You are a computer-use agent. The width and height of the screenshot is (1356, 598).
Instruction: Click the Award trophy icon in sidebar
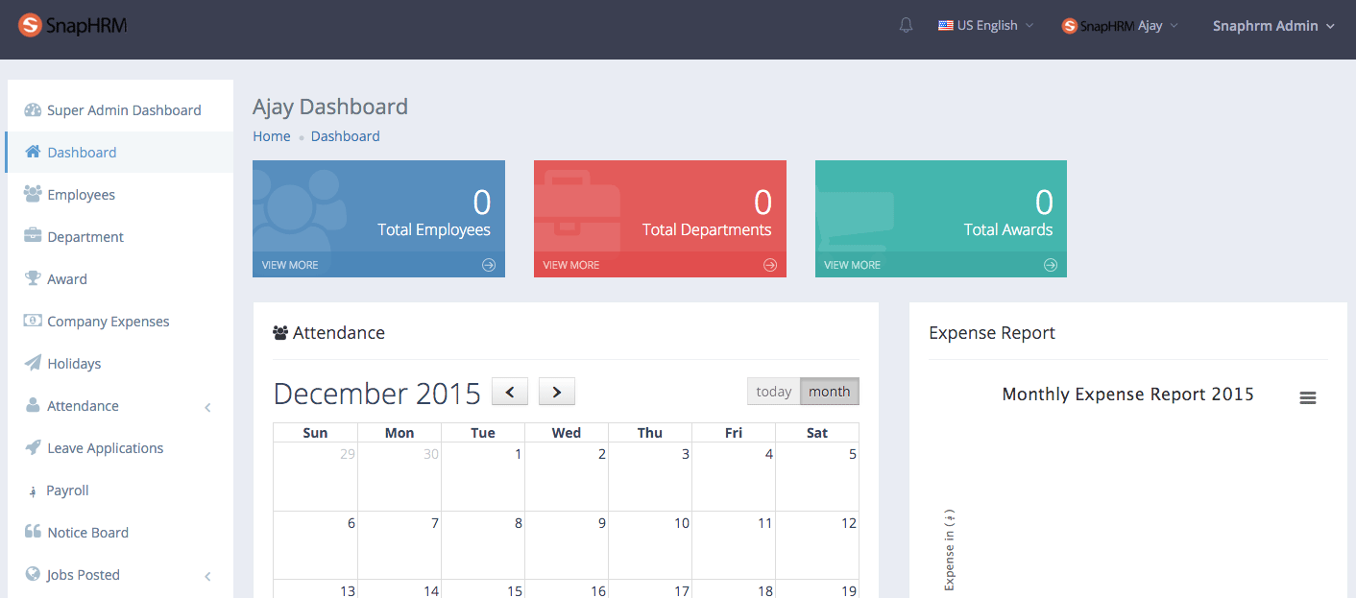pos(33,278)
